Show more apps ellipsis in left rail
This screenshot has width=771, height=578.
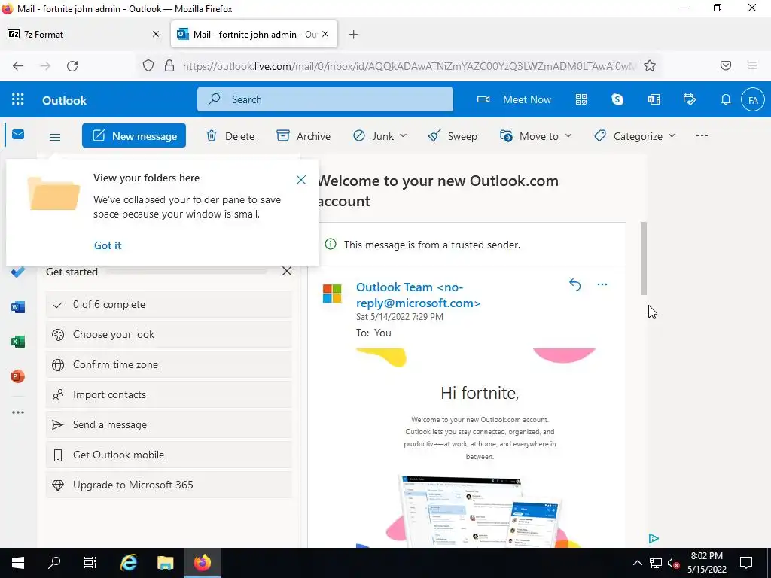(18, 412)
